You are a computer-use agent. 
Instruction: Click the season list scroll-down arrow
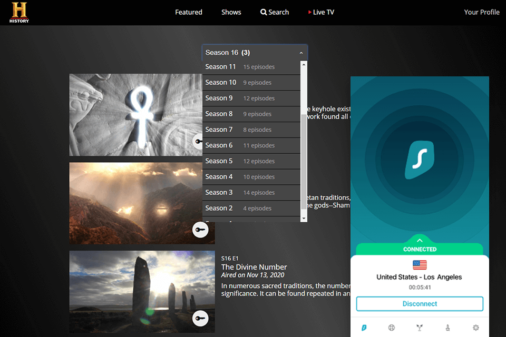click(x=304, y=219)
